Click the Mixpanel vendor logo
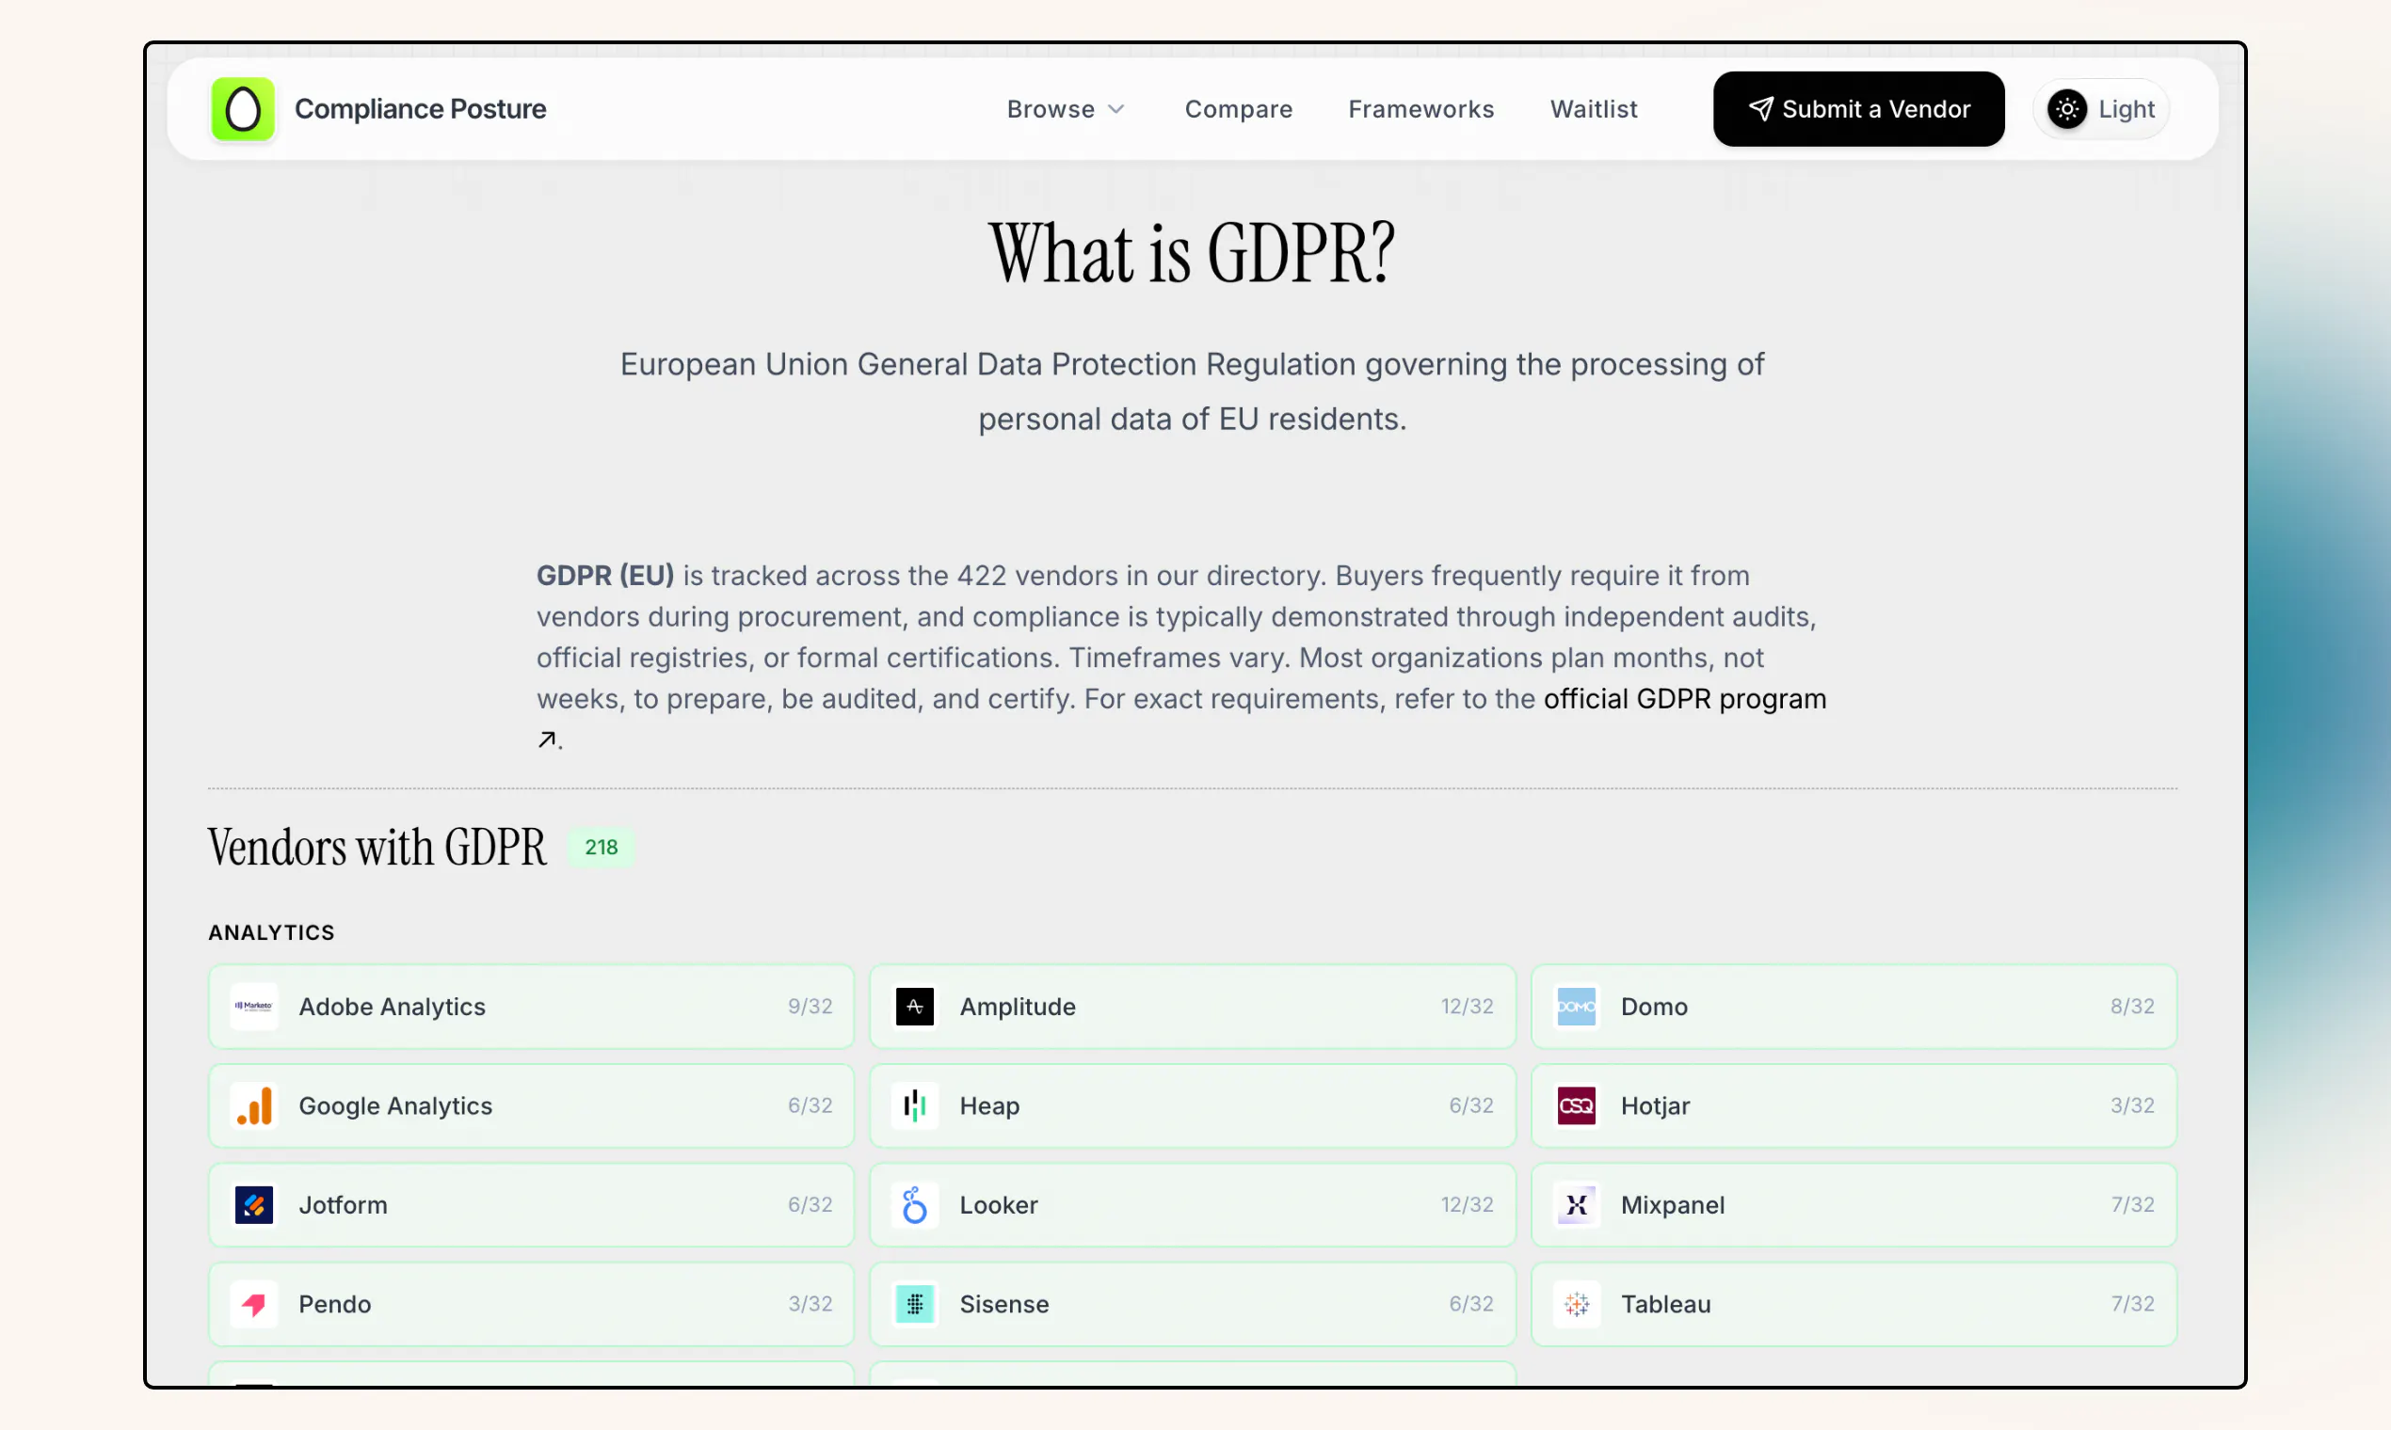This screenshot has width=2391, height=1430. coord(1577,1204)
